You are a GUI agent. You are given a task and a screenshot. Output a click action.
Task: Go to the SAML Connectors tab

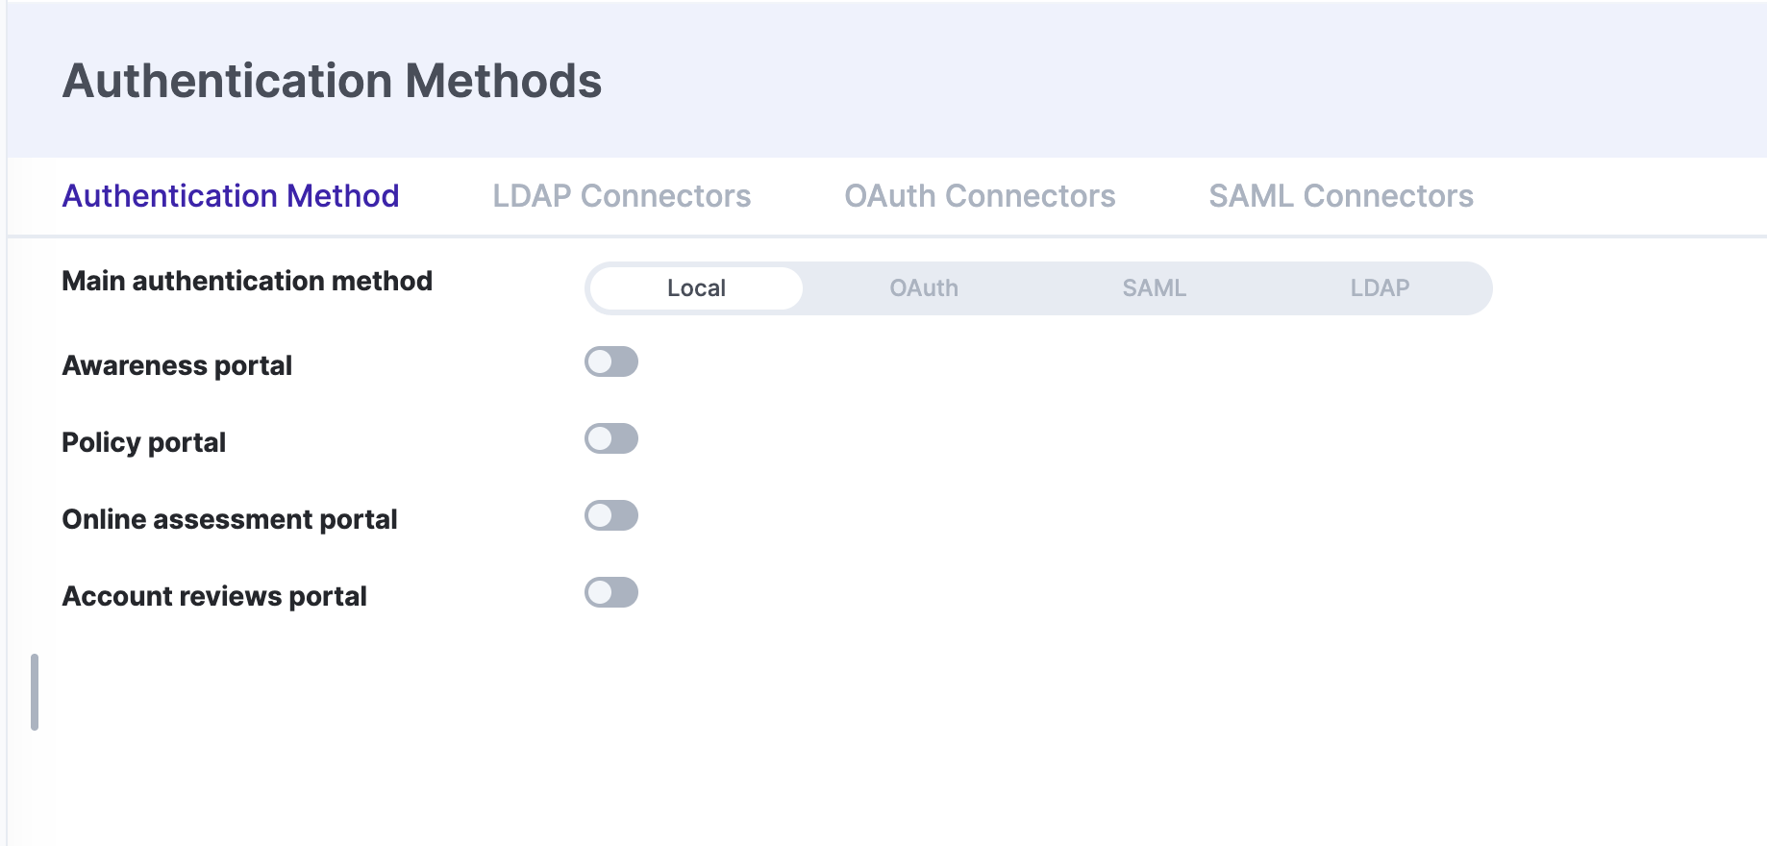tap(1340, 196)
